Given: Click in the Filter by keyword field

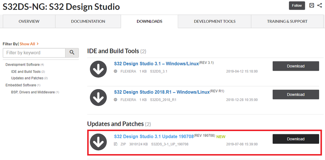Looking at the screenshot, I should coord(34,53).
